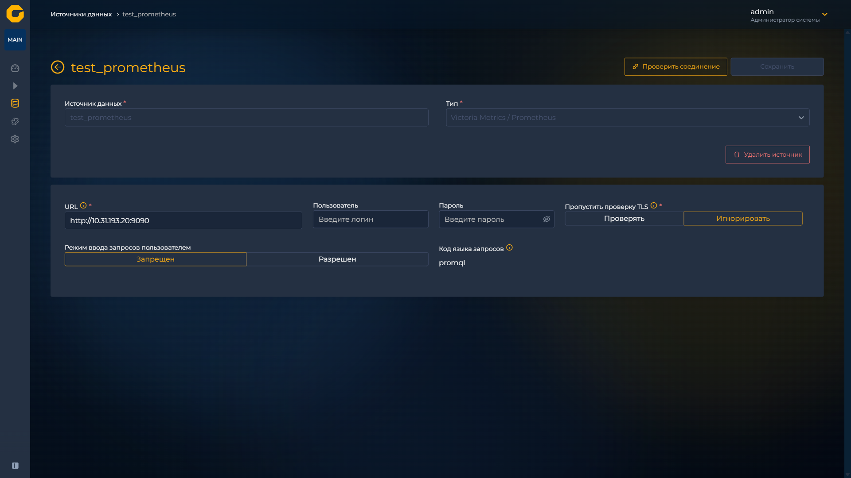The height and width of the screenshot is (478, 851).
Task: Select the MAIN workspace tile
Action: pos(15,40)
